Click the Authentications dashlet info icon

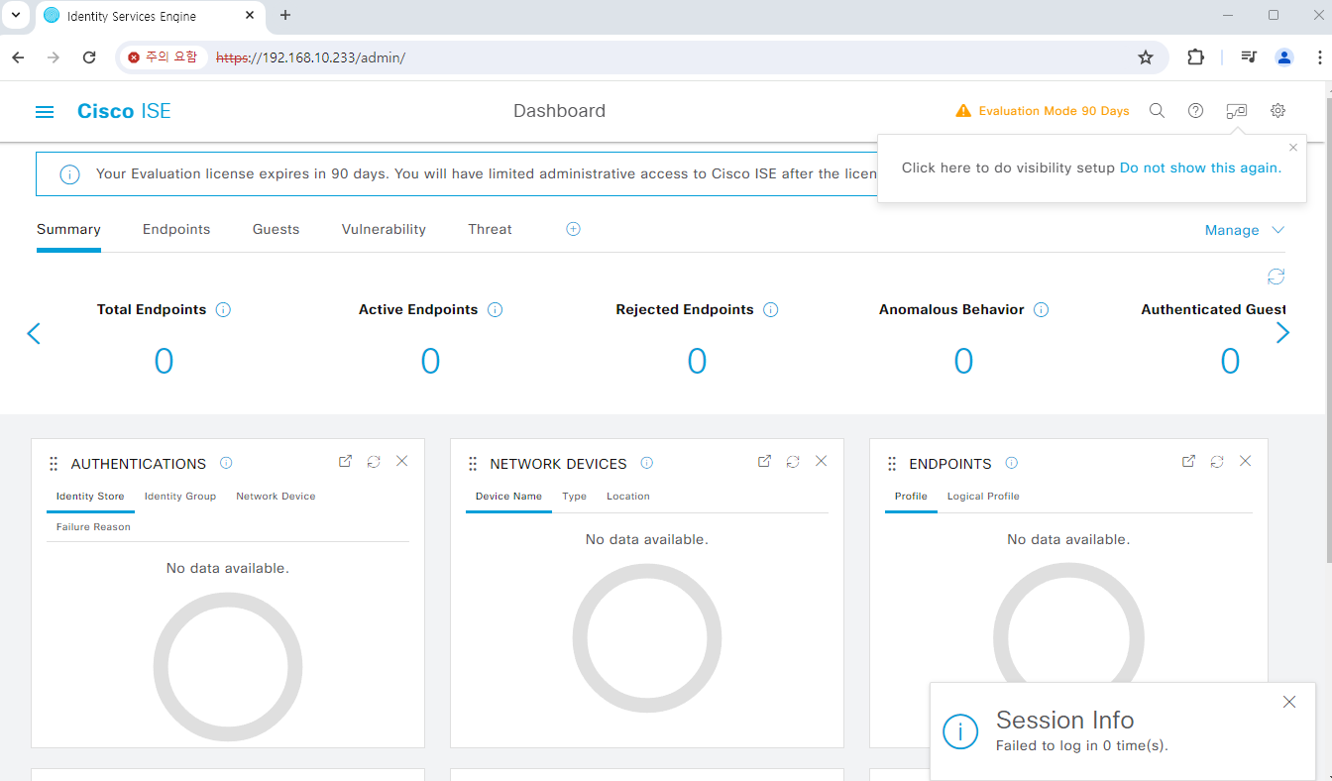tap(226, 463)
